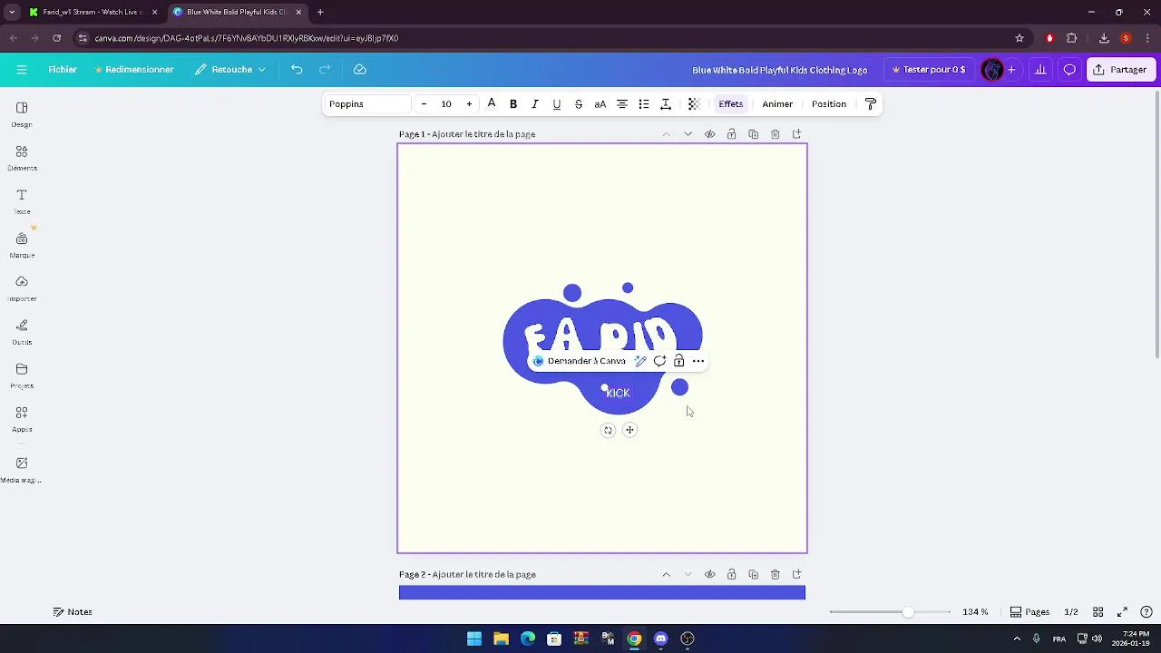This screenshot has height=653, width=1161.
Task: Add a new page after Page 1
Action: 796,134
